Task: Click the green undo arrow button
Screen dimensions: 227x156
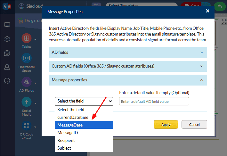Action: click(219, 6)
